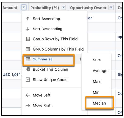Click the USD 1,914 amount cell
This screenshot has width=124, height=118.
pos(12,75)
